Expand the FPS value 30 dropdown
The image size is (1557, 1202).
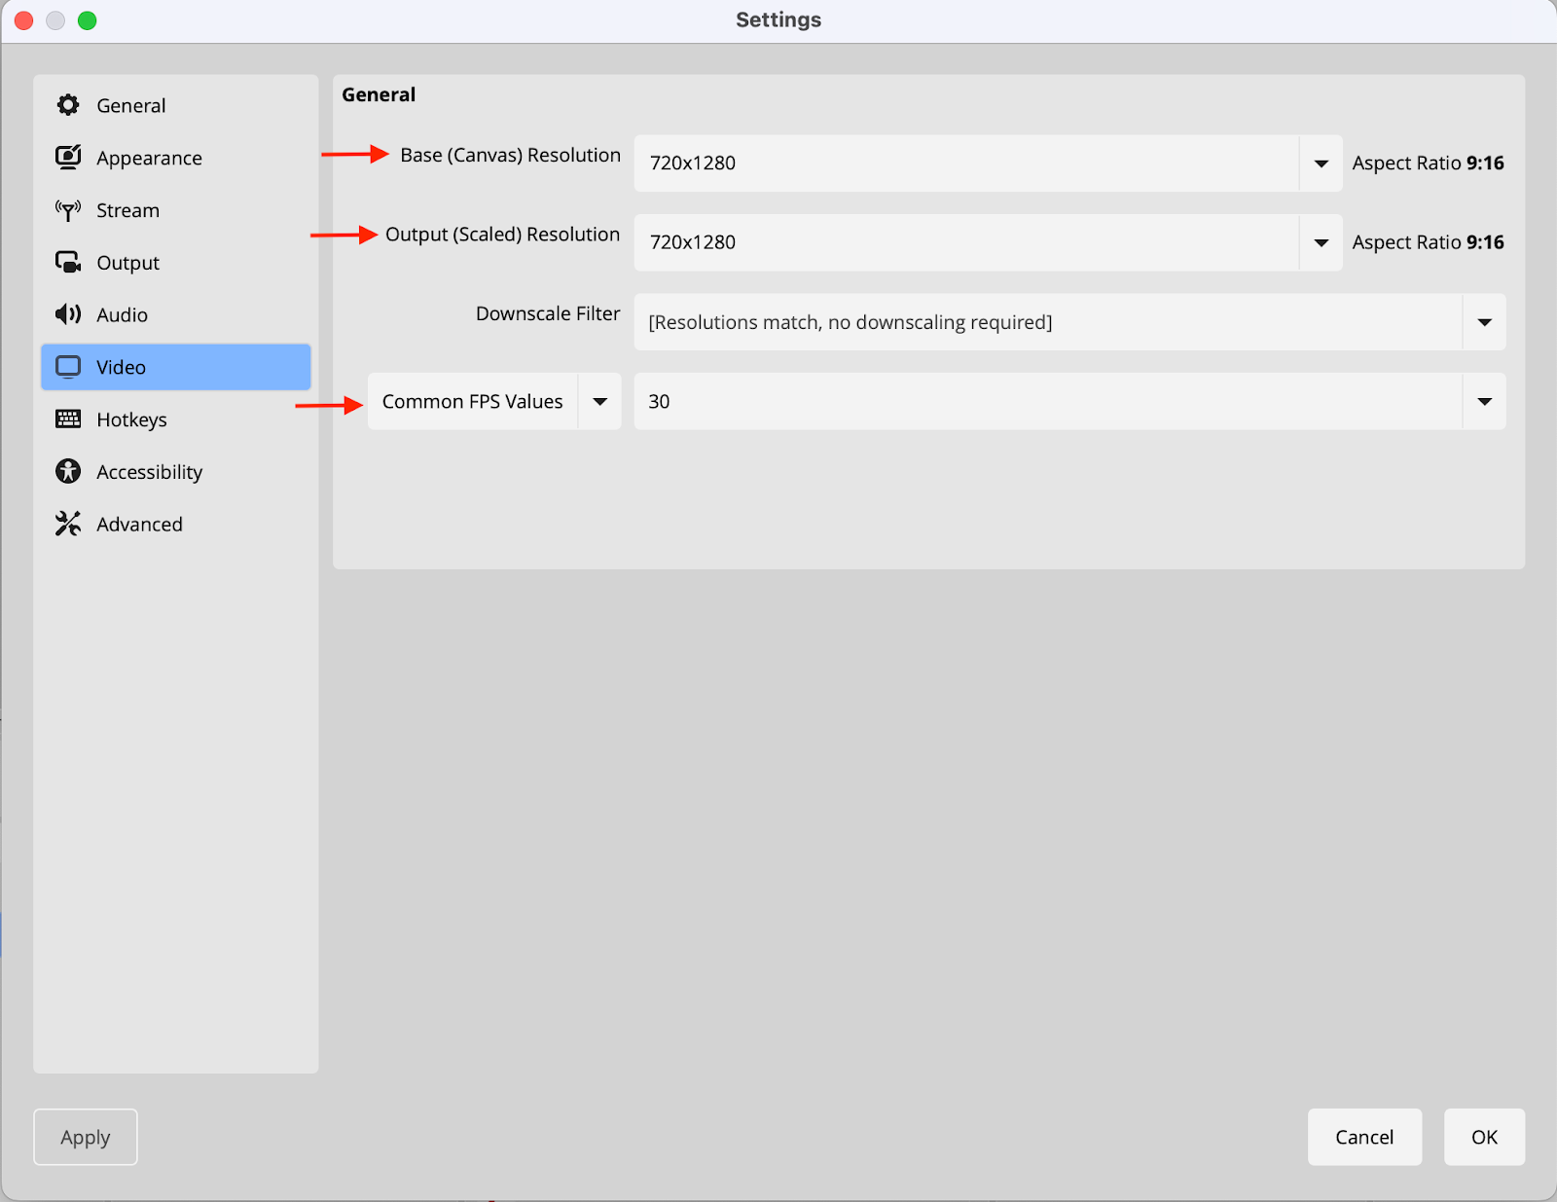[1483, 402]
